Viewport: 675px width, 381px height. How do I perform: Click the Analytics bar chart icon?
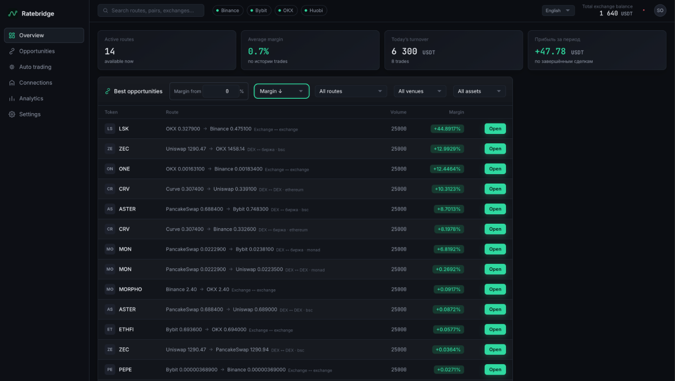(x=12, y=99)
